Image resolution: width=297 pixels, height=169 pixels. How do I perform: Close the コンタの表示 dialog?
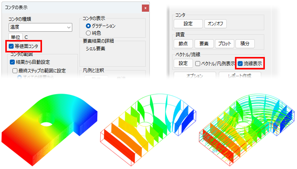[x=145, y=8]
